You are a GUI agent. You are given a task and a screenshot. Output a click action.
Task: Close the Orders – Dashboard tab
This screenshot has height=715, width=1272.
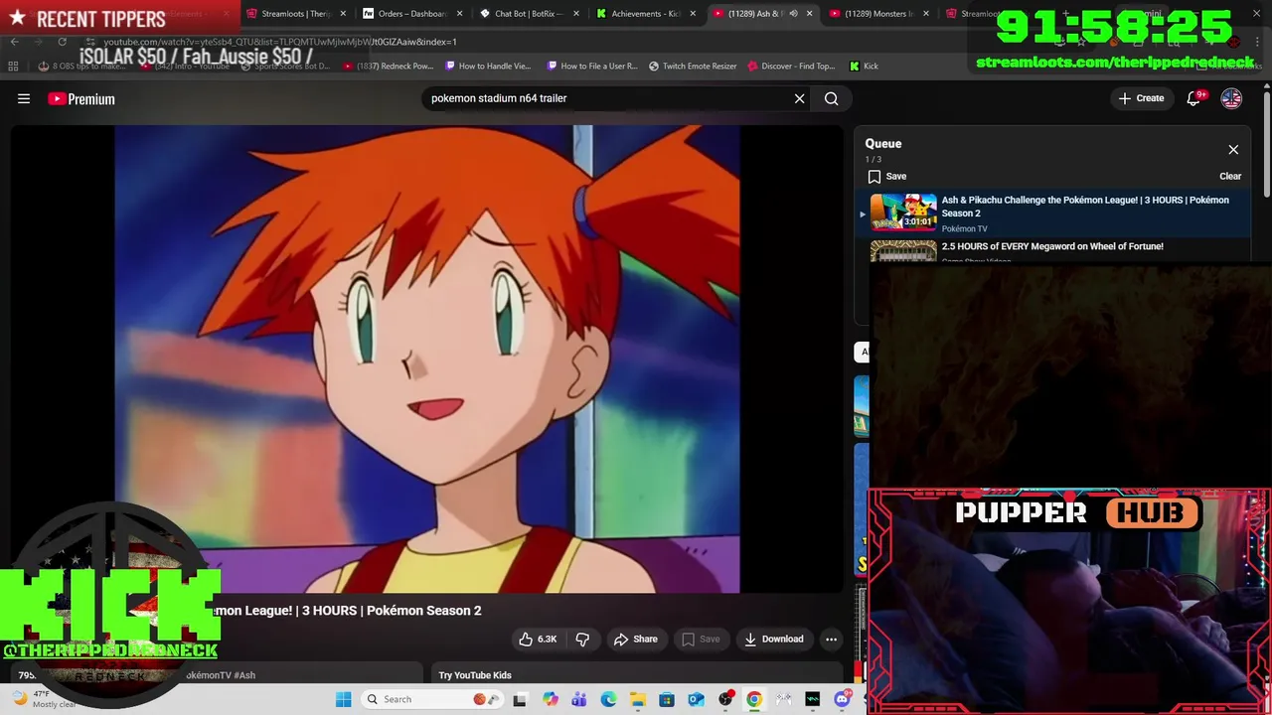click(x=459, y=14)
